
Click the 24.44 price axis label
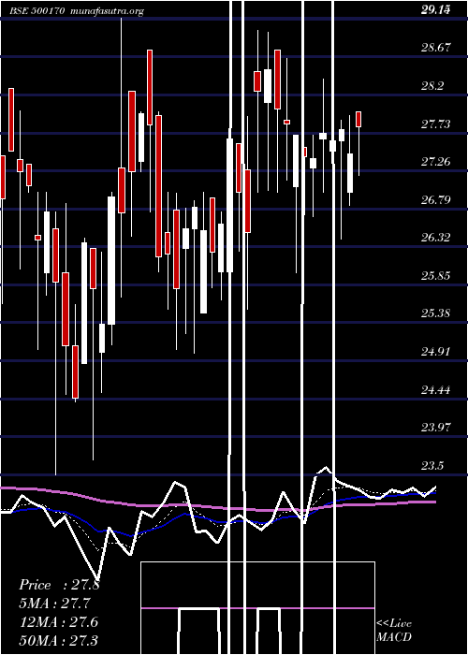435,390
